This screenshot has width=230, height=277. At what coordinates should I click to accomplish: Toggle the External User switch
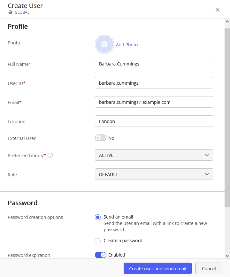pos(101,138)
